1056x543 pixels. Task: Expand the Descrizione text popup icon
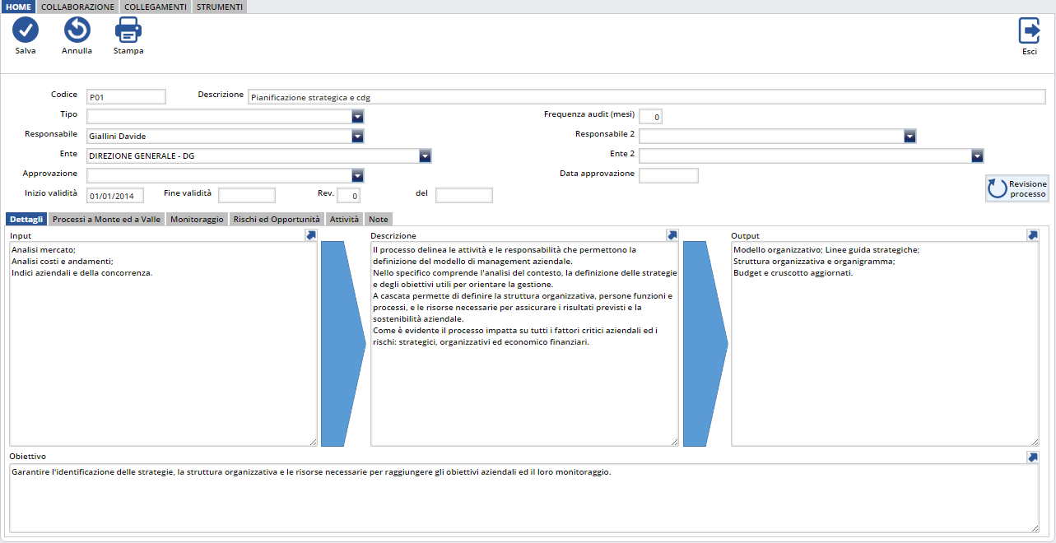click(672, 235)
